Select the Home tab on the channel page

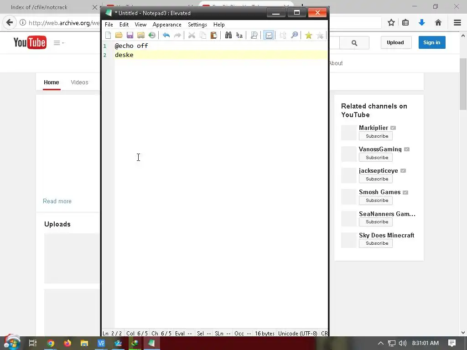pos(51,82)
